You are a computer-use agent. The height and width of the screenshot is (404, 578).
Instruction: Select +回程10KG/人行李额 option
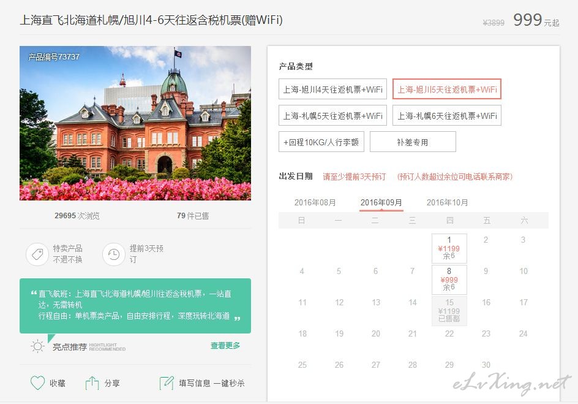321,142
